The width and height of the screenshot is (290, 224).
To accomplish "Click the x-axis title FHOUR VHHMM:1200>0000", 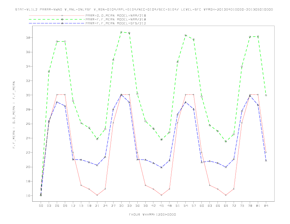I will 152,214.
